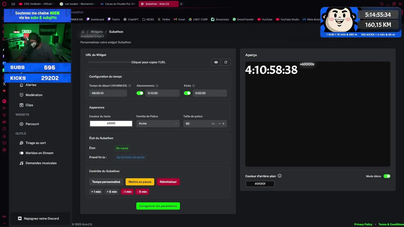This screenshot has width=404, height=227.
Task: Open Opera sidebar X (Twitter) icon
Action: pos(4,84)
